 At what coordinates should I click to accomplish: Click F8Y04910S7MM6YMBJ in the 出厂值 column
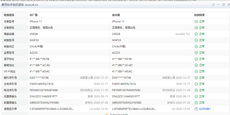coord(44,90)
